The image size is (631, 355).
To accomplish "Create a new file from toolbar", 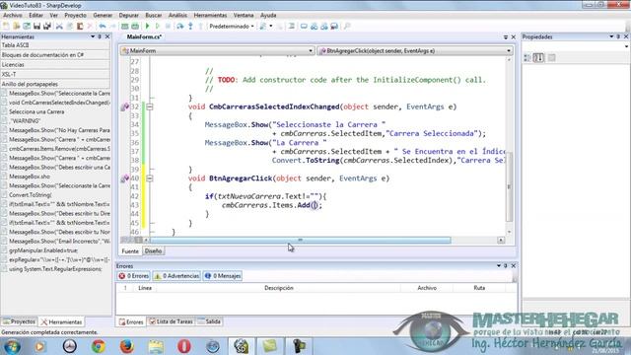I will (6, 27).
